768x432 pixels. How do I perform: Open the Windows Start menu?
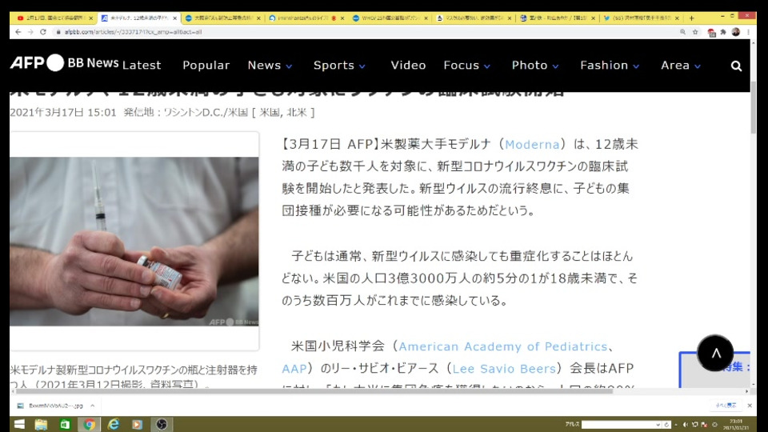tap(19, 424)
